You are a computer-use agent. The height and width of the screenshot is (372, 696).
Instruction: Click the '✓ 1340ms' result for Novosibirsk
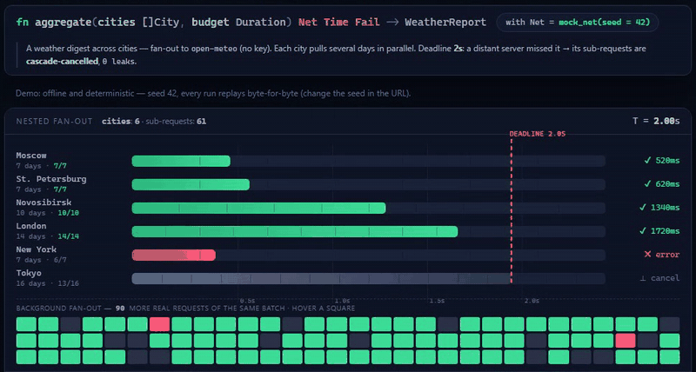pyautogui.click(x=659, y=208)
